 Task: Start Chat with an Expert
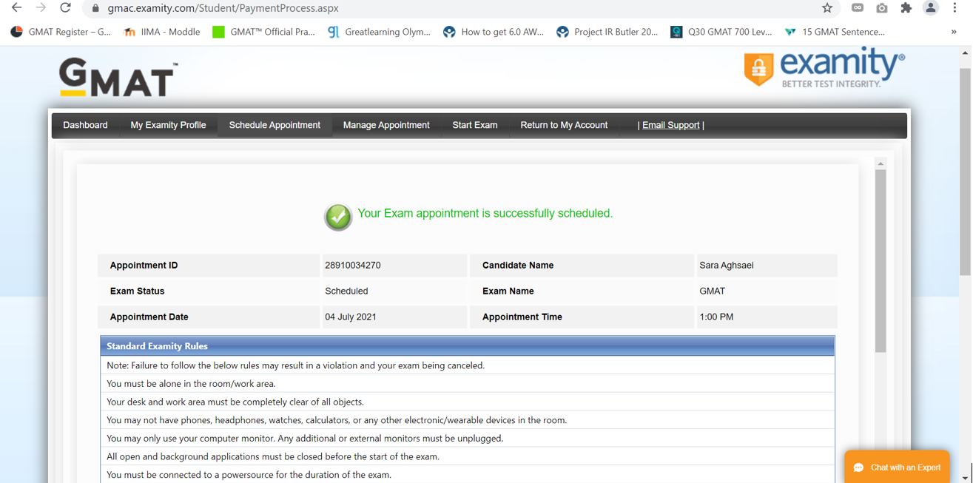pyautogui.click(x=897, y=467)
